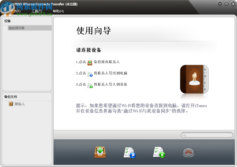This screenshot has height=167, width=237.
Task: Open the 文件(F) menu
Action: [15, 11]
